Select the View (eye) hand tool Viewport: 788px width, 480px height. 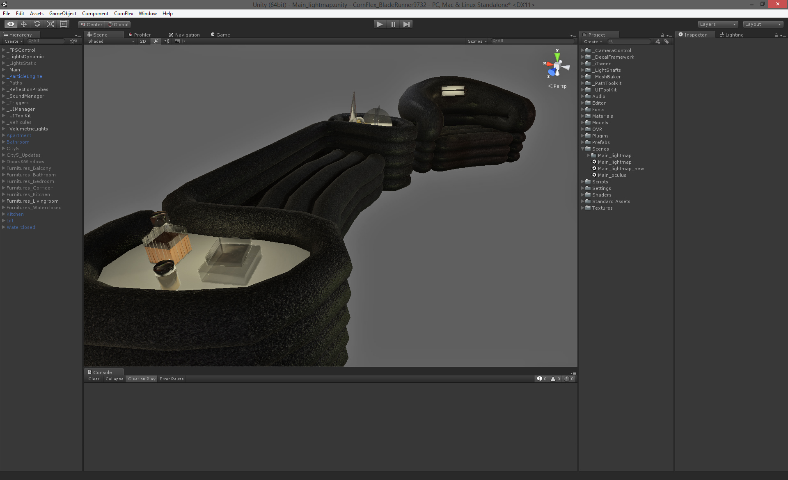click(11, 24)
